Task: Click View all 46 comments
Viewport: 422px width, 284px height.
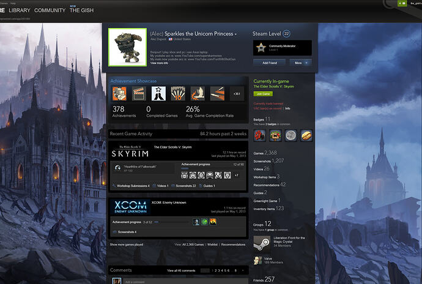Action: (181, 271)
